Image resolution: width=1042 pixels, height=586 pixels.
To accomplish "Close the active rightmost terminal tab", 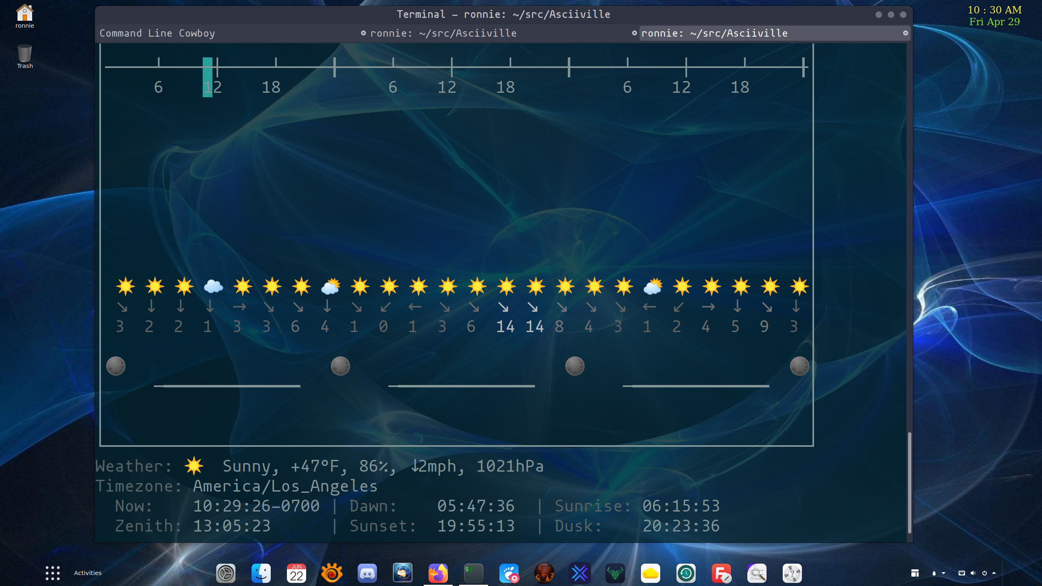I will 906,33.
